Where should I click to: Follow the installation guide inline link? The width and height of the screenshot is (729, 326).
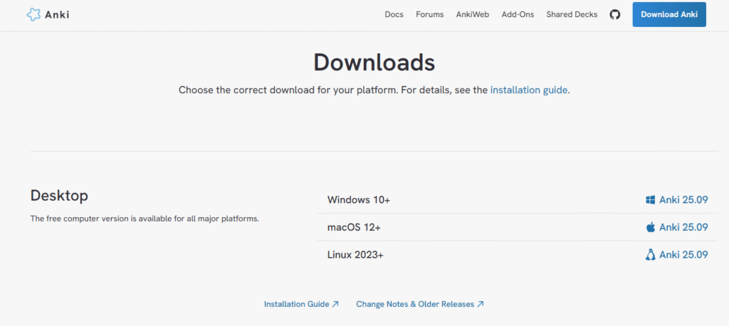529,90
